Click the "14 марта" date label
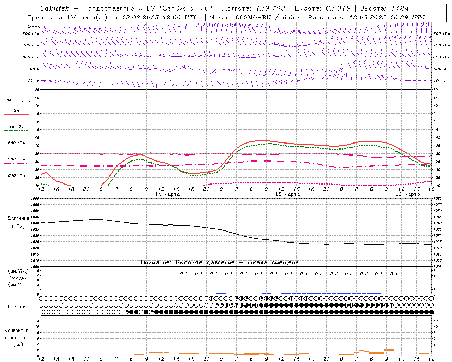The width and height of the screenshot is (452, 362). point(167,194)
